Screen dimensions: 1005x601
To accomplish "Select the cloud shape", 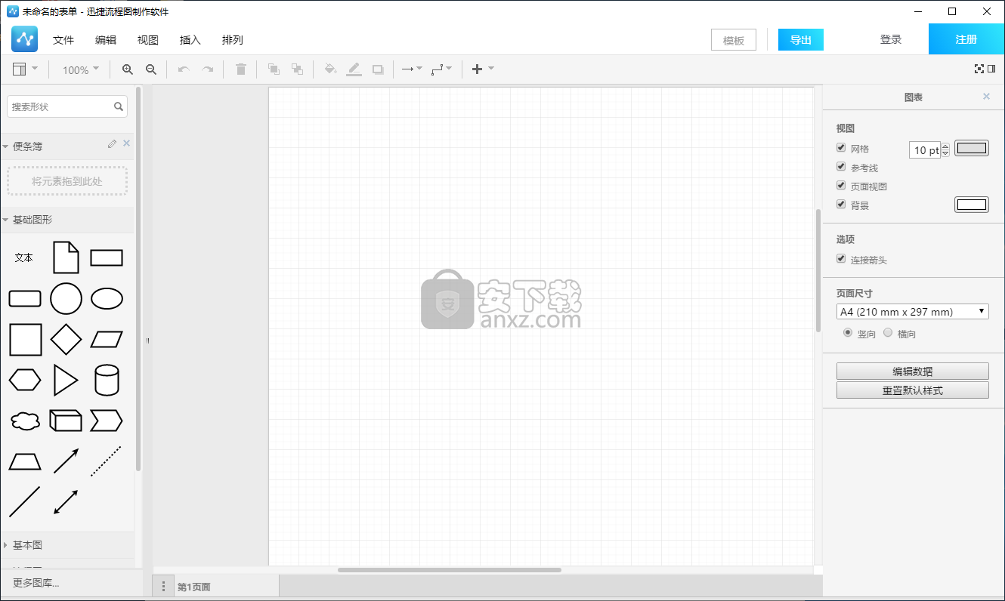I will 25,421.
